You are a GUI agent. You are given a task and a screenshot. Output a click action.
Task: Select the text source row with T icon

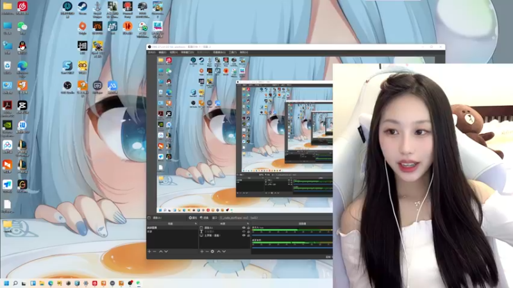224,232
